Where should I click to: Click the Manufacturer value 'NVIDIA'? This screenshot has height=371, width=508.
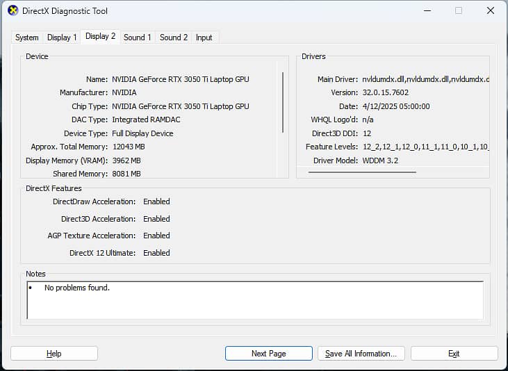point(124,92)
